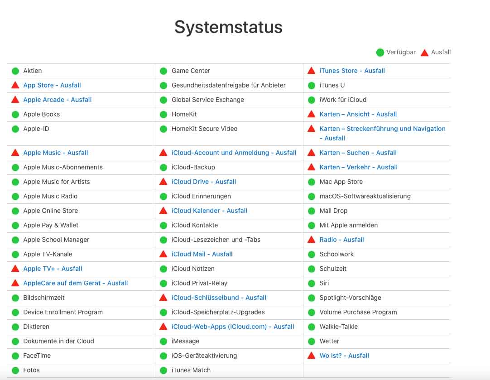Click the green dot next to Game Center

[163, 71]
